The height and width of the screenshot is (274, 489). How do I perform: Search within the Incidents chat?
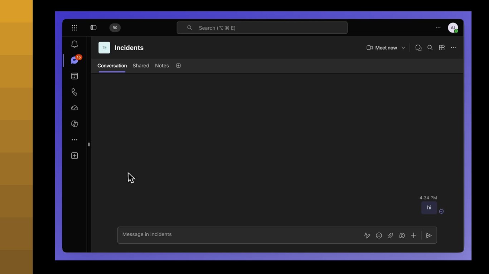[x=430, y=48]
